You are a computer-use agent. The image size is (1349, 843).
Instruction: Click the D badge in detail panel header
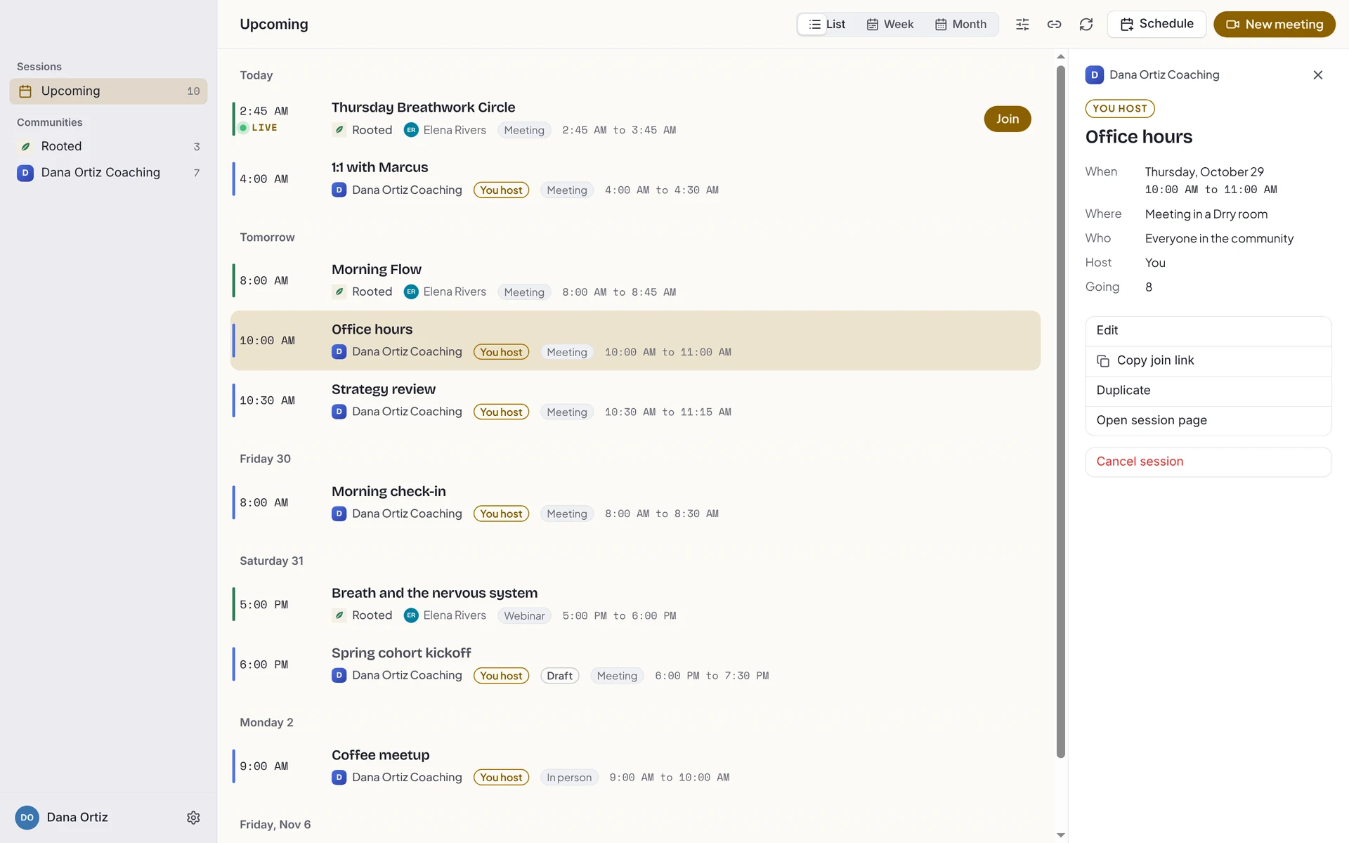tap(1094, 75)
